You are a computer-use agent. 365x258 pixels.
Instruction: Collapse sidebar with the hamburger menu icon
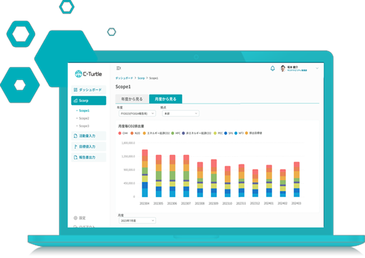pos(119,68)
